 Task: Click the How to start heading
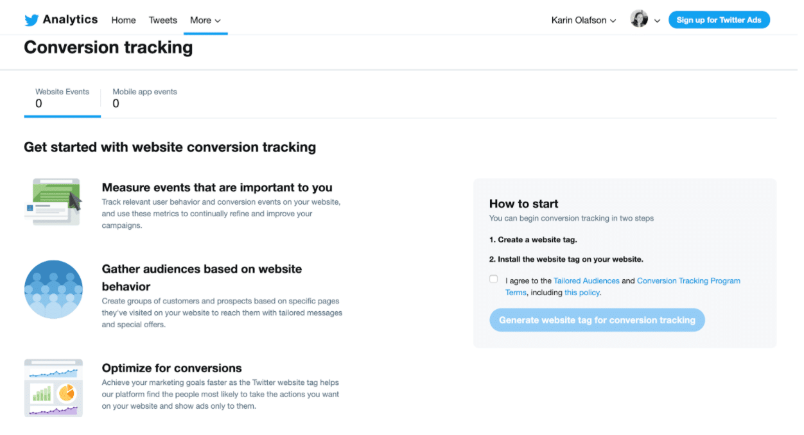coord(524,204)
